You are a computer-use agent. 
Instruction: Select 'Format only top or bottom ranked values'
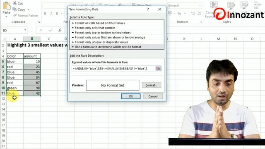point(117,33)
